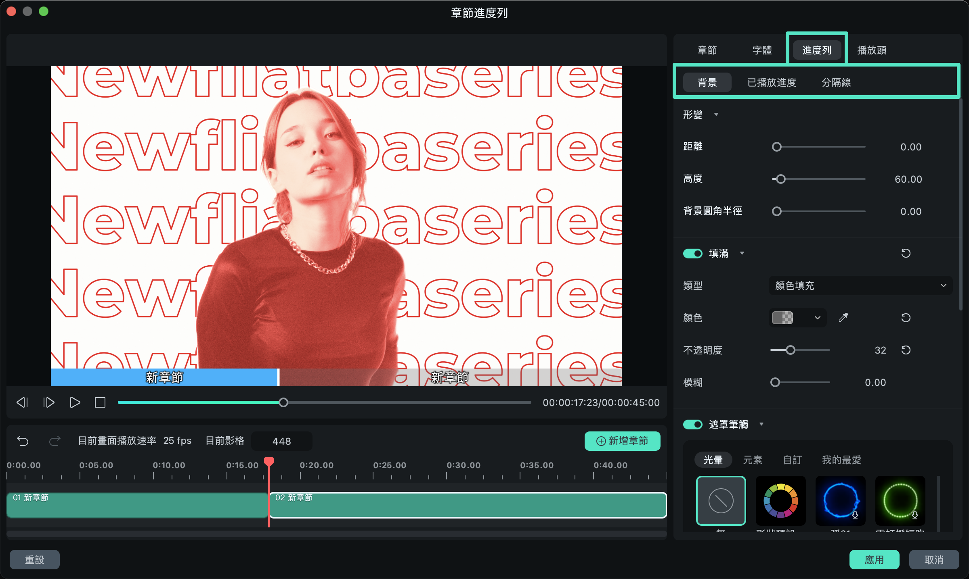Viewport: 969px width, 579px height.
Task: Select the 02 新章節 chapter clip
Action: pyautogui.click(x=468, y=505)
